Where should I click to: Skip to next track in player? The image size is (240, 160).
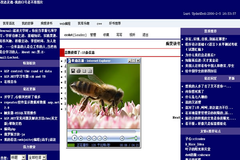105,138
